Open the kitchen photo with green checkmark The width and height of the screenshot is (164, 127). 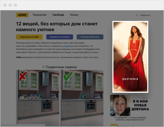[x=82, y=98]
